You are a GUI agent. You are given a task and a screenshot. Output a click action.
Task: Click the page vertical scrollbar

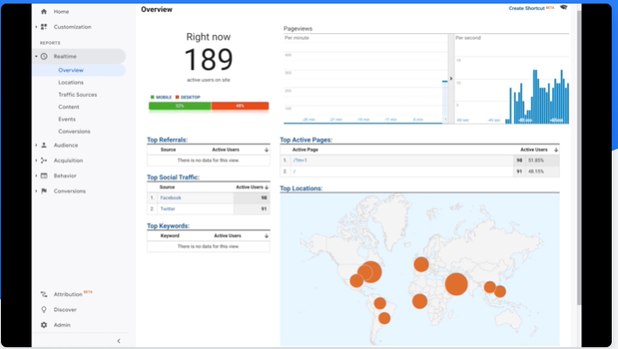click(579, 158)
